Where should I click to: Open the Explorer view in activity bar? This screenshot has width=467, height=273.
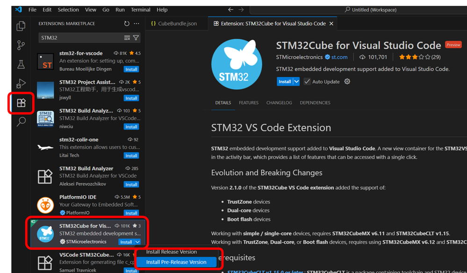[x=21, y=26]
